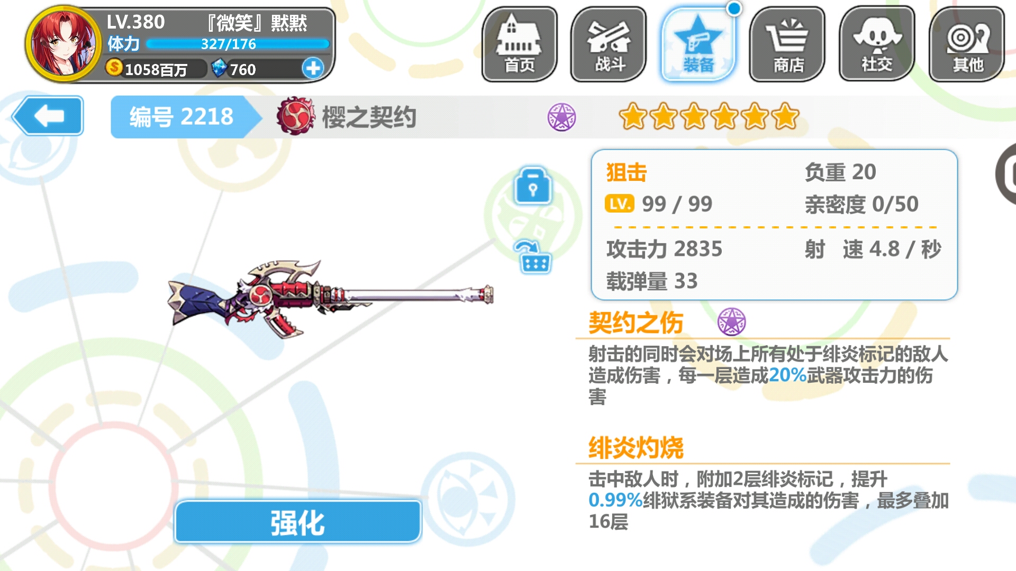The image size is (1016, 571).
Task: Click the red-haired player avatar
Action: point(63,44)
